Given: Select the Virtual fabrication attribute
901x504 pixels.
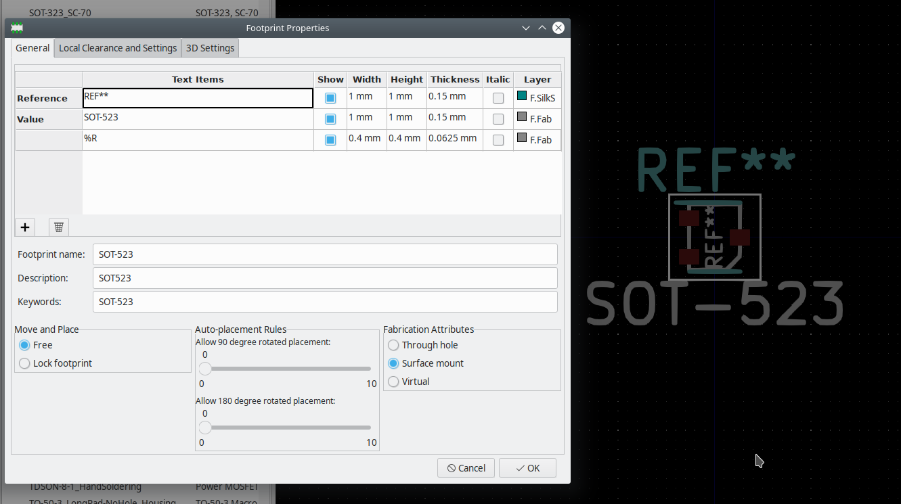Looking at the screenshot, I should pyautogui.click(x=393, y=381).
